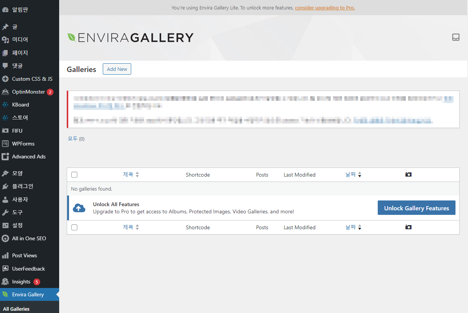
Task: Click the Galleries page heading
Action: (x=82, y=69)
